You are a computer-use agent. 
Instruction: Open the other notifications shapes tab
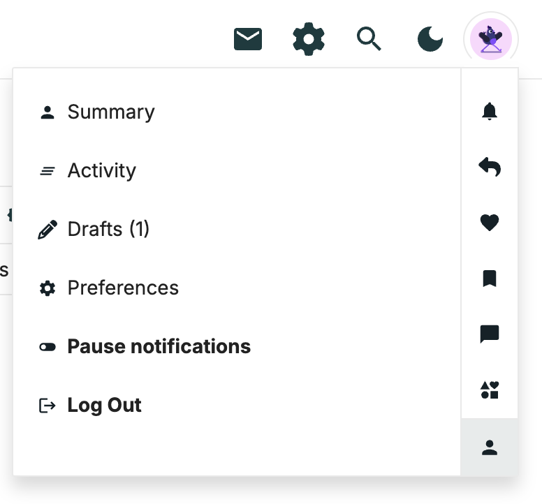[x=490, y=390]
